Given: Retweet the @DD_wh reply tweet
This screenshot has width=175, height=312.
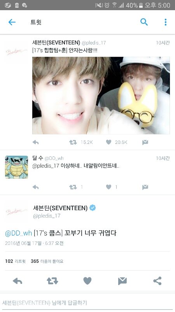Looking at the screenshot, I should tap(73, 187).
